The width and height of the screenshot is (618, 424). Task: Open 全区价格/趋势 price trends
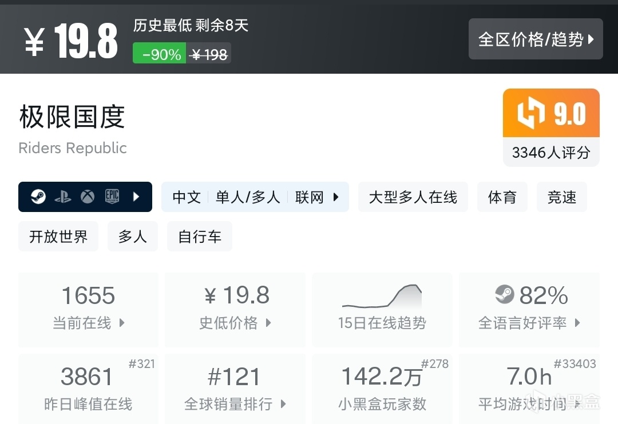536,39
